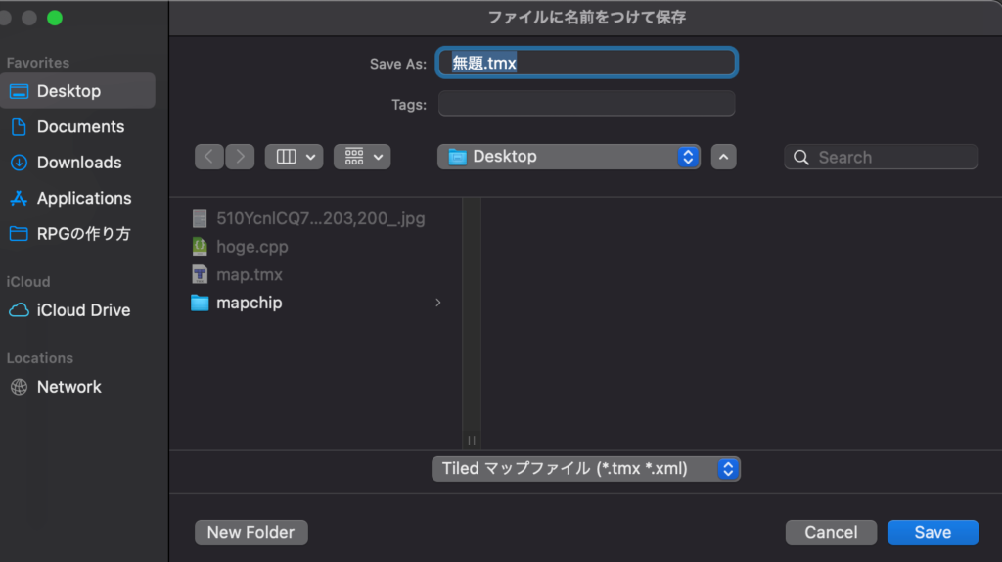The width and height of the screenshot is (1002, 562).
Task: Expand mapchip folder with its chevron
Action: [438, 304]
